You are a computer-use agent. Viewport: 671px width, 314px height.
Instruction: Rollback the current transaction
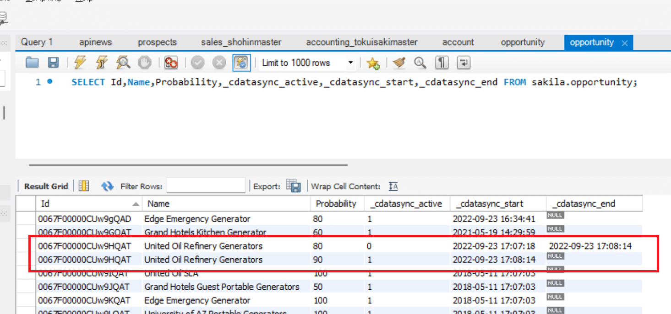(219, 63)
